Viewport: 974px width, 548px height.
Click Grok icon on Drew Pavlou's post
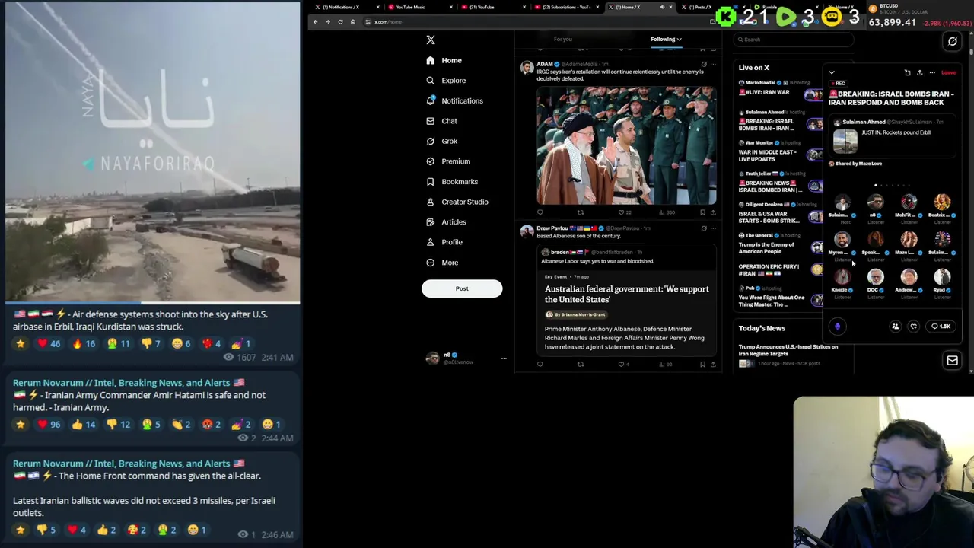coord(703,228)
